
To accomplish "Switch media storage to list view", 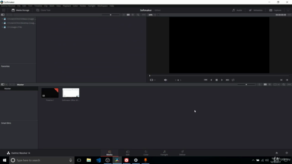I will coord(133,15).
